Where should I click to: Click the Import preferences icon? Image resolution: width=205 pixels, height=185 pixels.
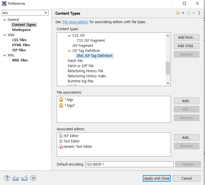(x=16, y=178)
